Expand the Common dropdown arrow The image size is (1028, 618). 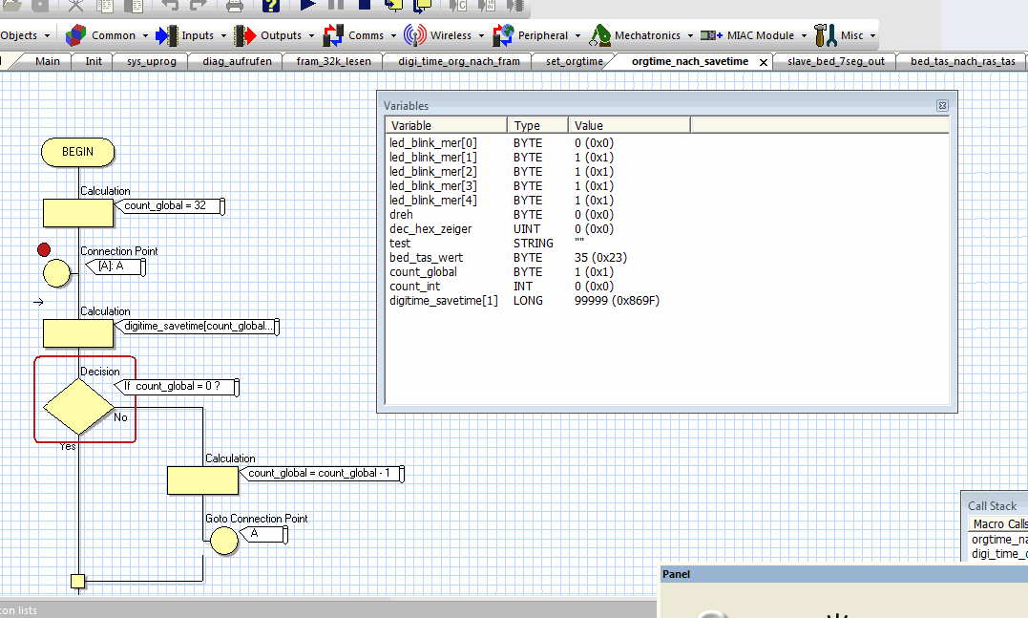pos(143,36)
